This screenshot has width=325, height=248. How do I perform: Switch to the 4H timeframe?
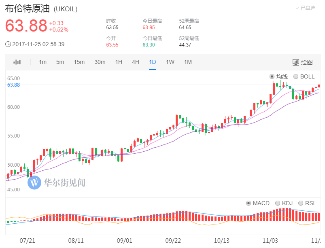135,62
